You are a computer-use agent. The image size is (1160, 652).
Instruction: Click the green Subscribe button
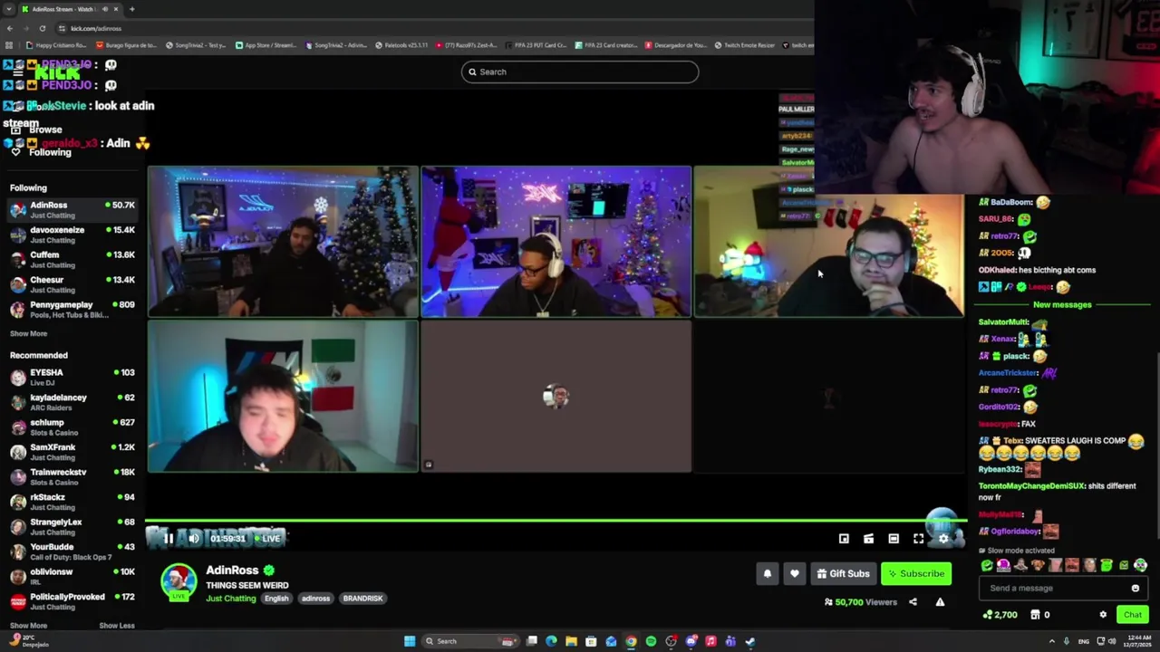tap(916, 573)
